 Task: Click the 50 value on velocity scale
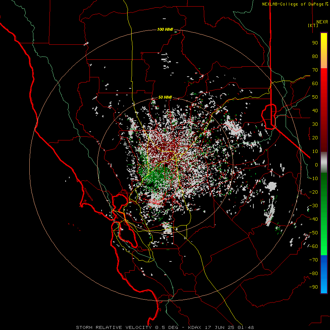[x=315, y=97]
